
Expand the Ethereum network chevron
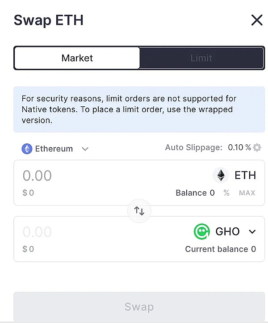click(x=85, y=149)
